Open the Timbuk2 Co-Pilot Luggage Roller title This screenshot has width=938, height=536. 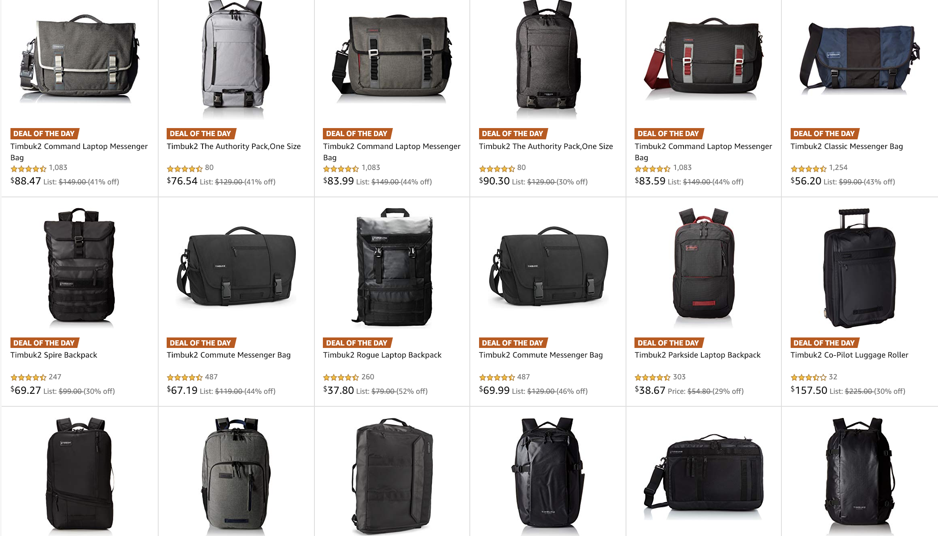click(849, 355)
